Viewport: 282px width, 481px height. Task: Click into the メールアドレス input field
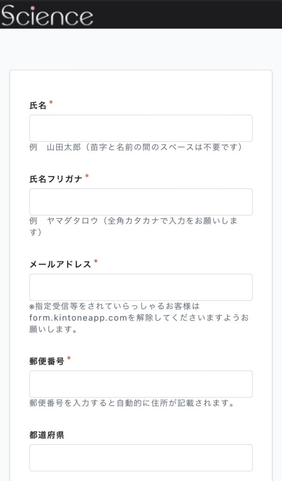tap(141, 287)
